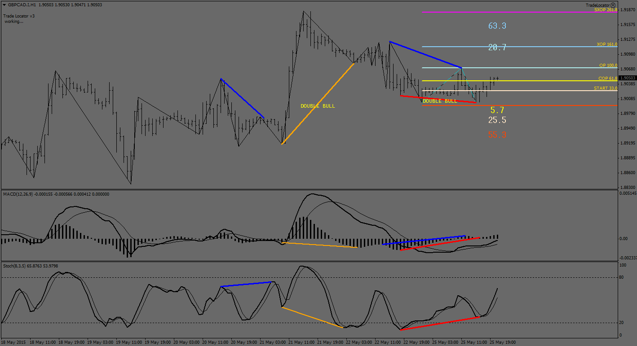Click the Stoch(8,3,5) indicator label
The height and width of the screenshot is (346, 637).
(15, 266)
